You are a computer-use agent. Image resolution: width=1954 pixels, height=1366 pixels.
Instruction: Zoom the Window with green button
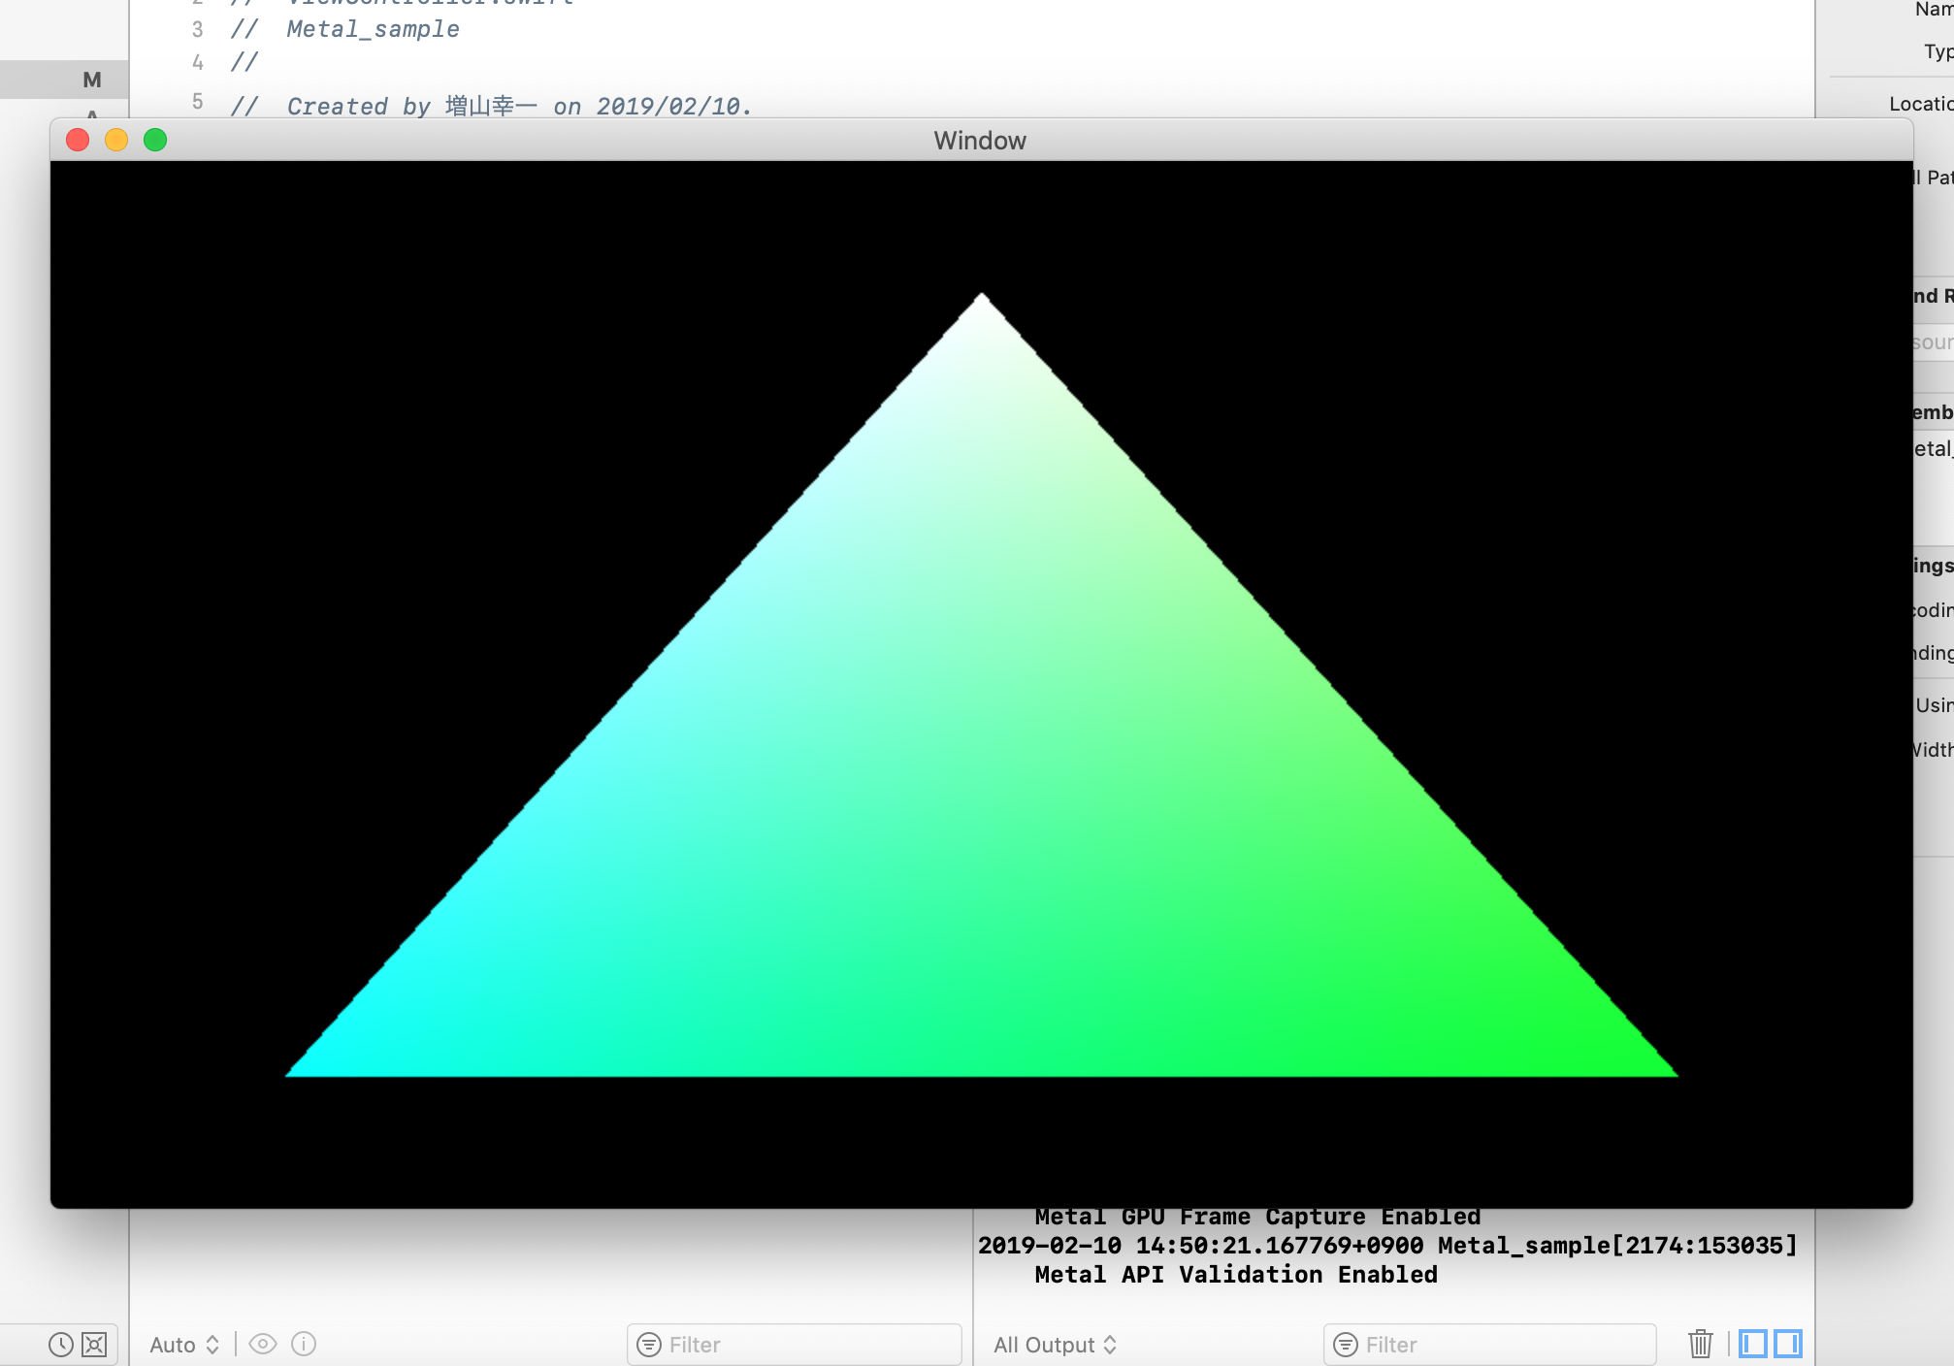click(x=155, y=140)
